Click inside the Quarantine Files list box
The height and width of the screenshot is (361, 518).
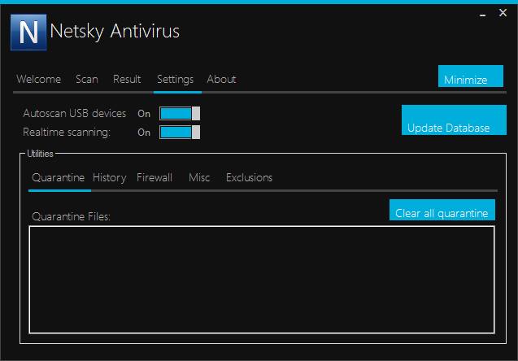[x=262, y=280]
